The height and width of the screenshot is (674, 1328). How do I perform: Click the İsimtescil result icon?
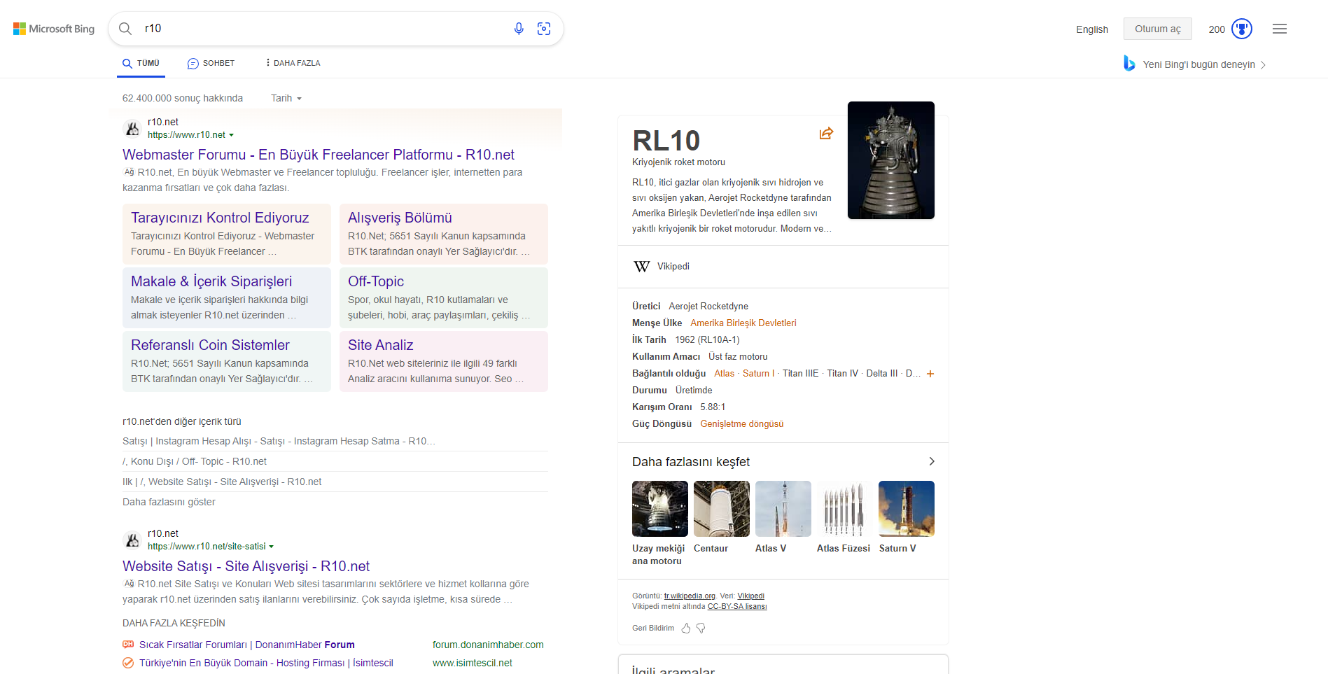(128, 663)
